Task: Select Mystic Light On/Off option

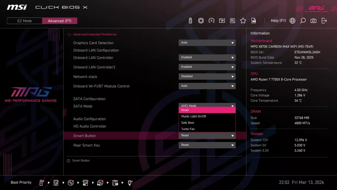Action: [207, 116]
